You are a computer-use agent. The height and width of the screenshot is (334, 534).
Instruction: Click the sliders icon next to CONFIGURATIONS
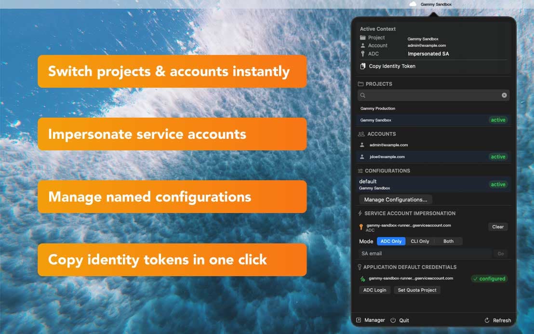pos(360,170)
